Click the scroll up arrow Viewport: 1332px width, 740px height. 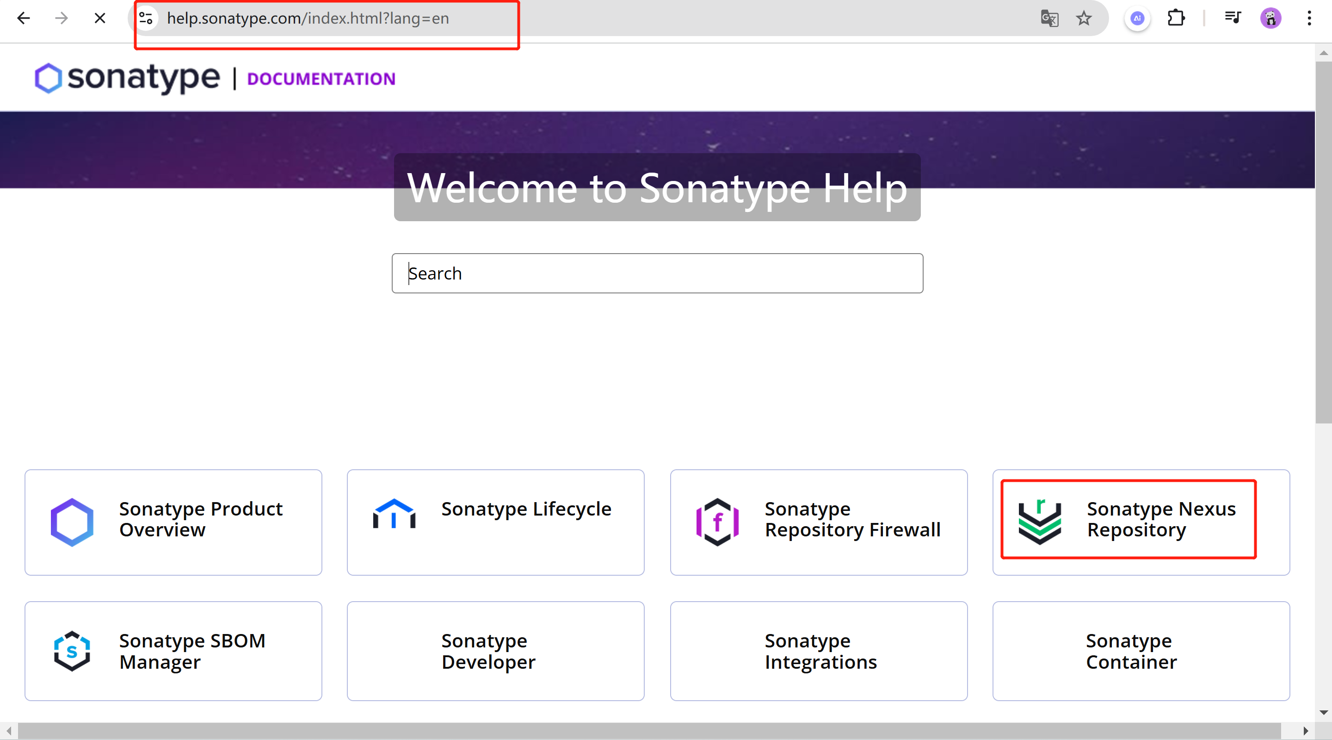(1323, 52)
